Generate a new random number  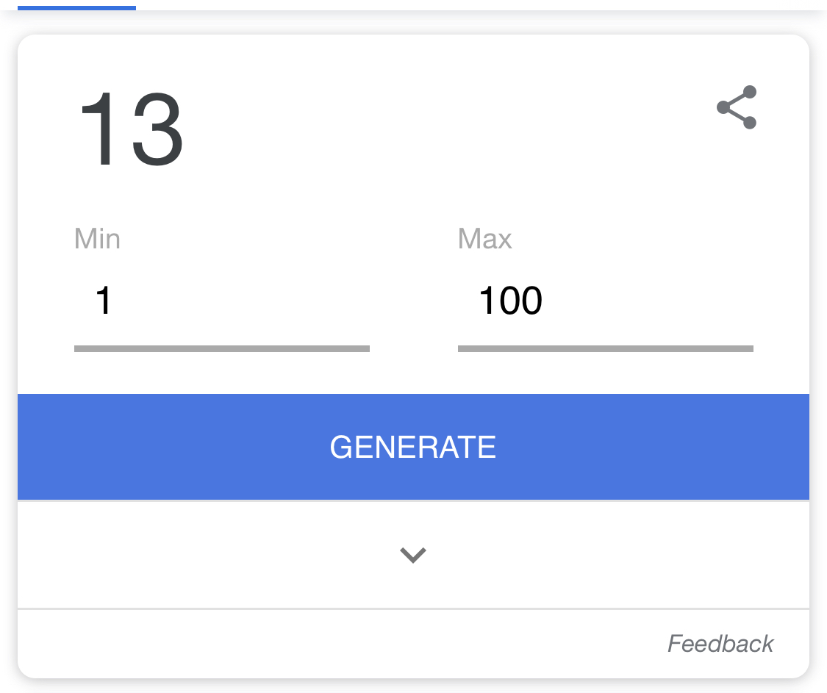coord(413,447)
